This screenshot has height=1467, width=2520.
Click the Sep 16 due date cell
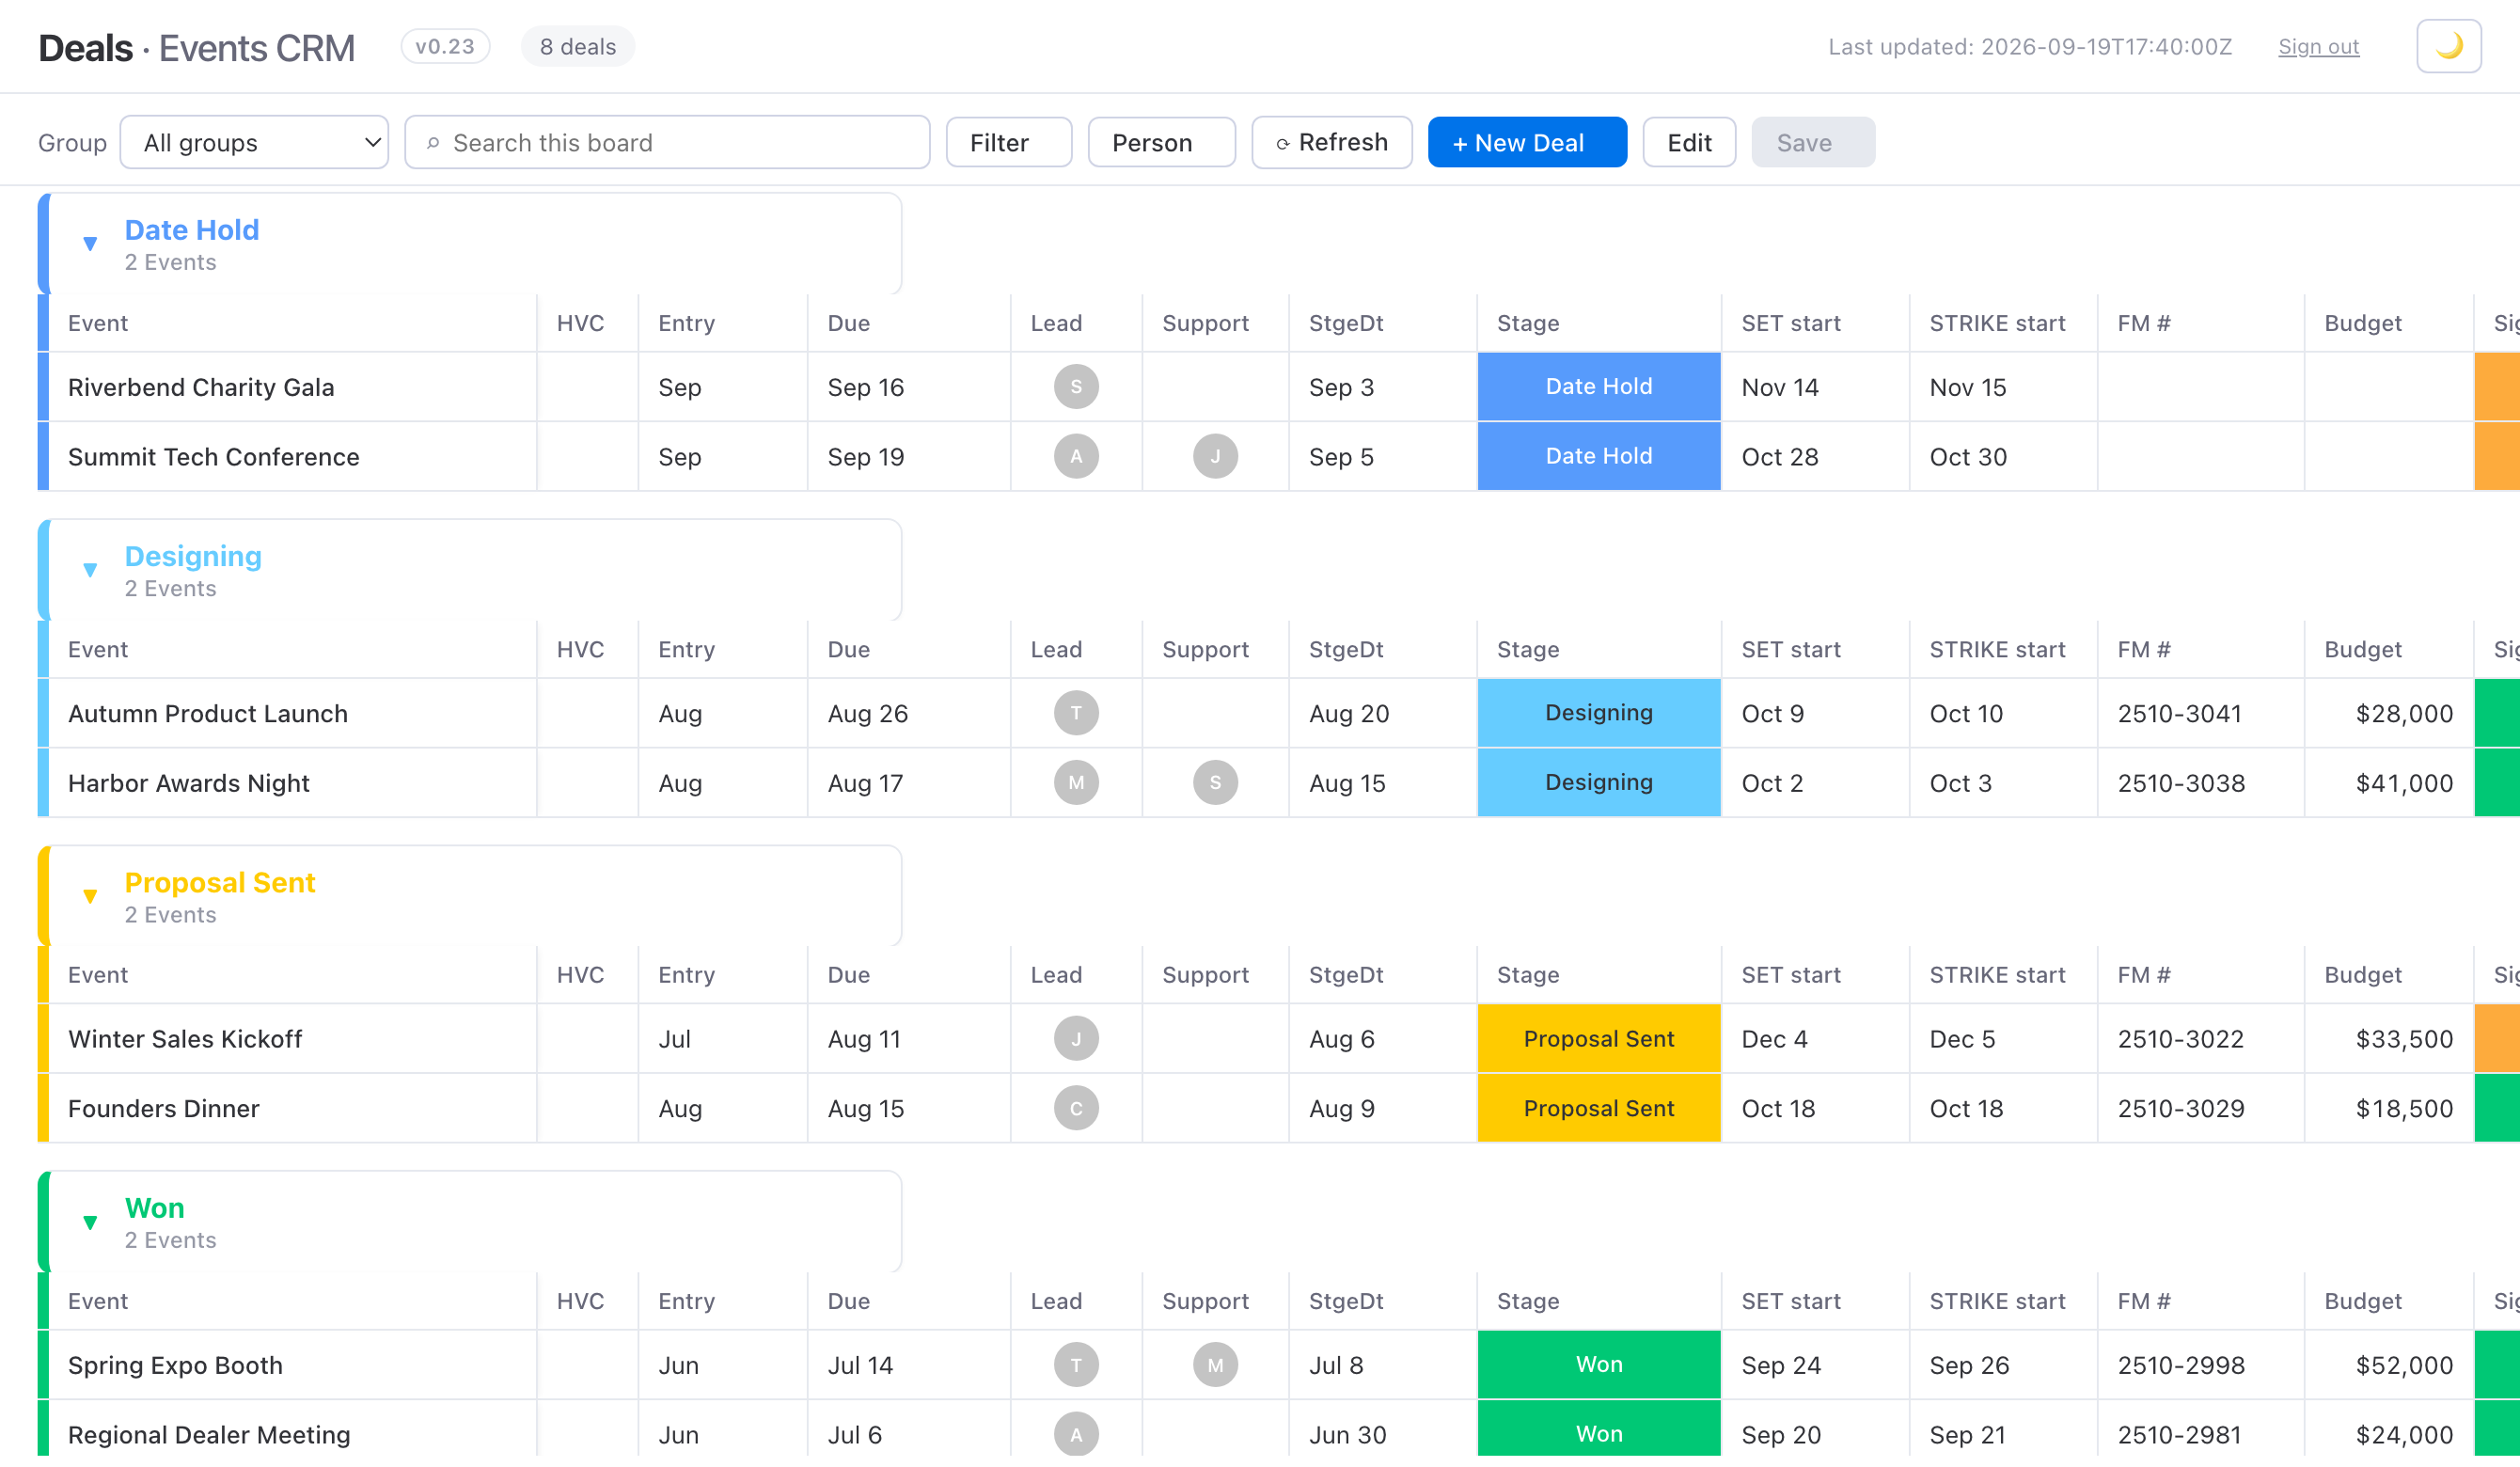click(909, 387)
